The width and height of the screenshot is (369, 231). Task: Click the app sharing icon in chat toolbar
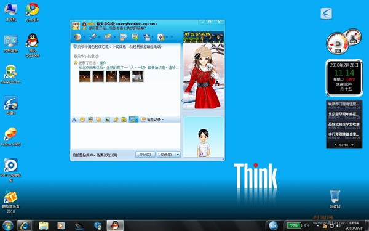click(147, 37)
